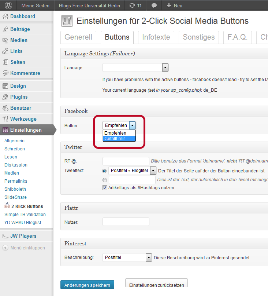
Task: Click the Änderungen speichern button
Action: pos(87,285)
